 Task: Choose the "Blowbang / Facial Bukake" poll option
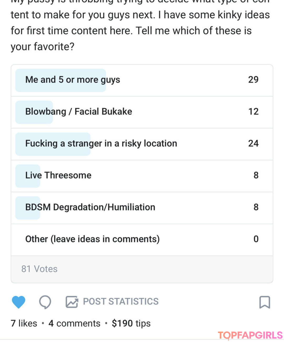[142, 112]
